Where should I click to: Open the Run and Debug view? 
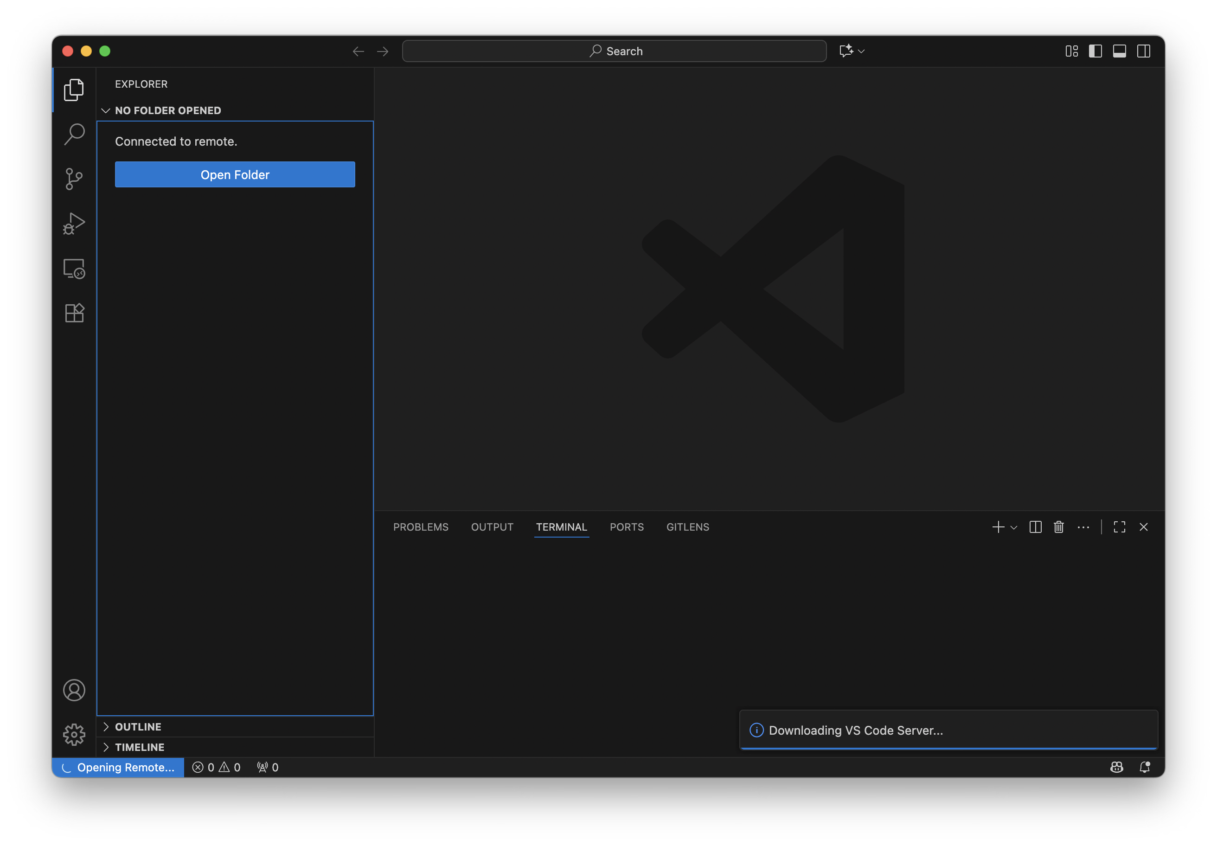(x=74, y=224)
